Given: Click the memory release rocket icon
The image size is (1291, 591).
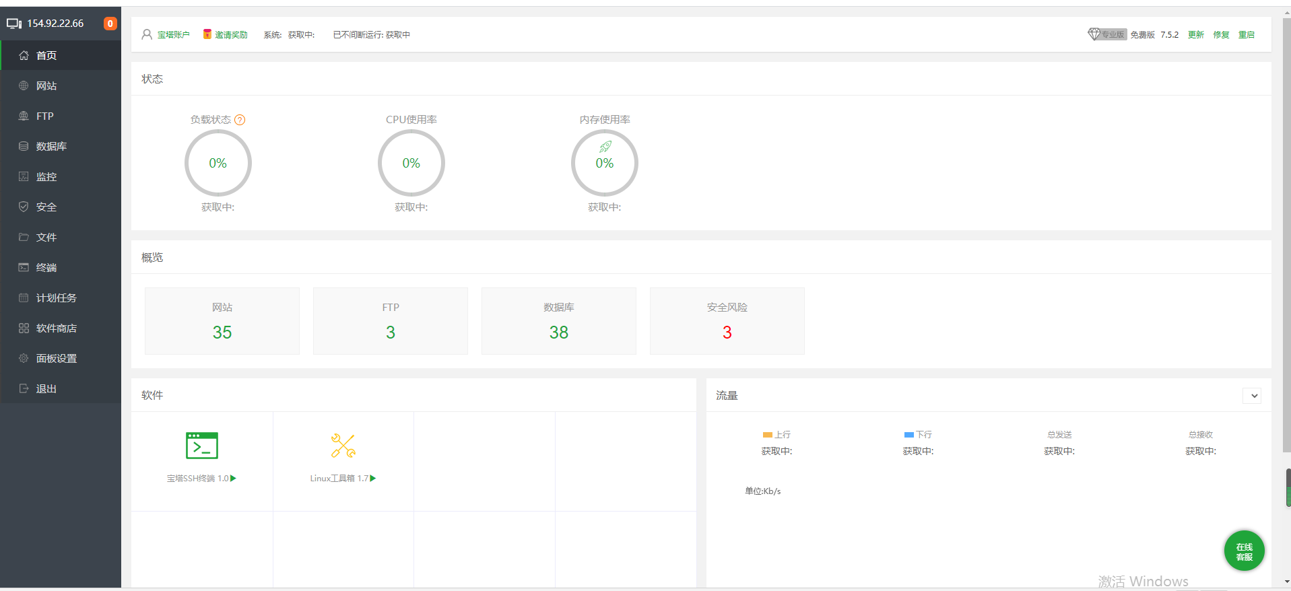Looking at the screenshot, I should (x=605, y=147).
